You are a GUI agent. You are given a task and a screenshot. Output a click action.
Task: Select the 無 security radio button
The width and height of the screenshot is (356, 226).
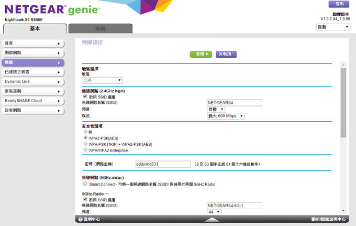(x=85, y=132)
